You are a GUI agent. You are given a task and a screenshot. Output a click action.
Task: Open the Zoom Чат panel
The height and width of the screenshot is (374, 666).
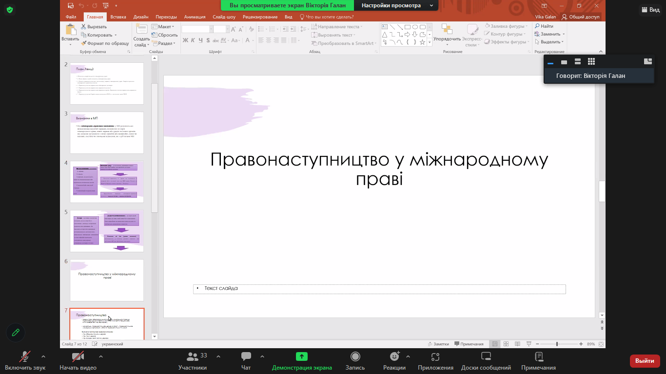point(246,359)
